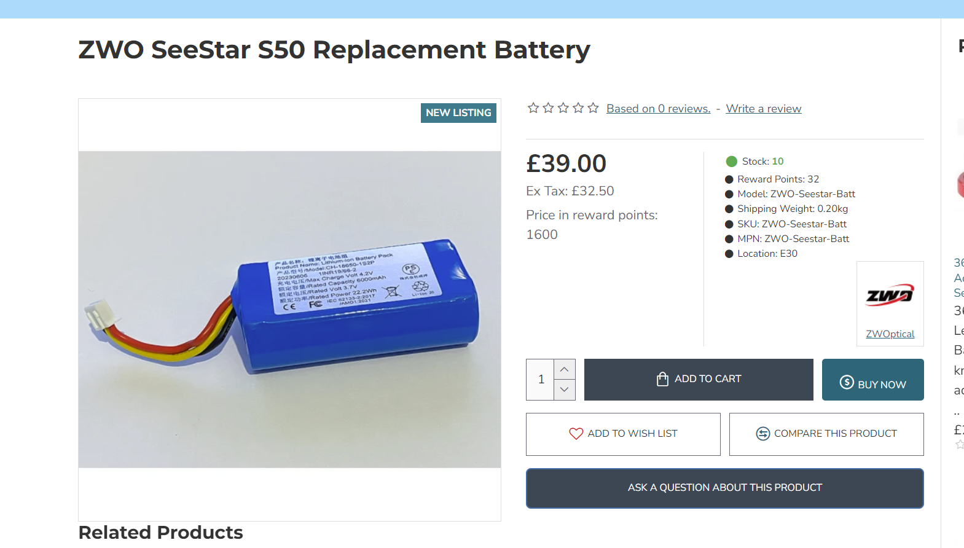The height and width of the screenshot is (548, 964).
Task: Click the fifth rating star
Action: click(x=593, y=108)
